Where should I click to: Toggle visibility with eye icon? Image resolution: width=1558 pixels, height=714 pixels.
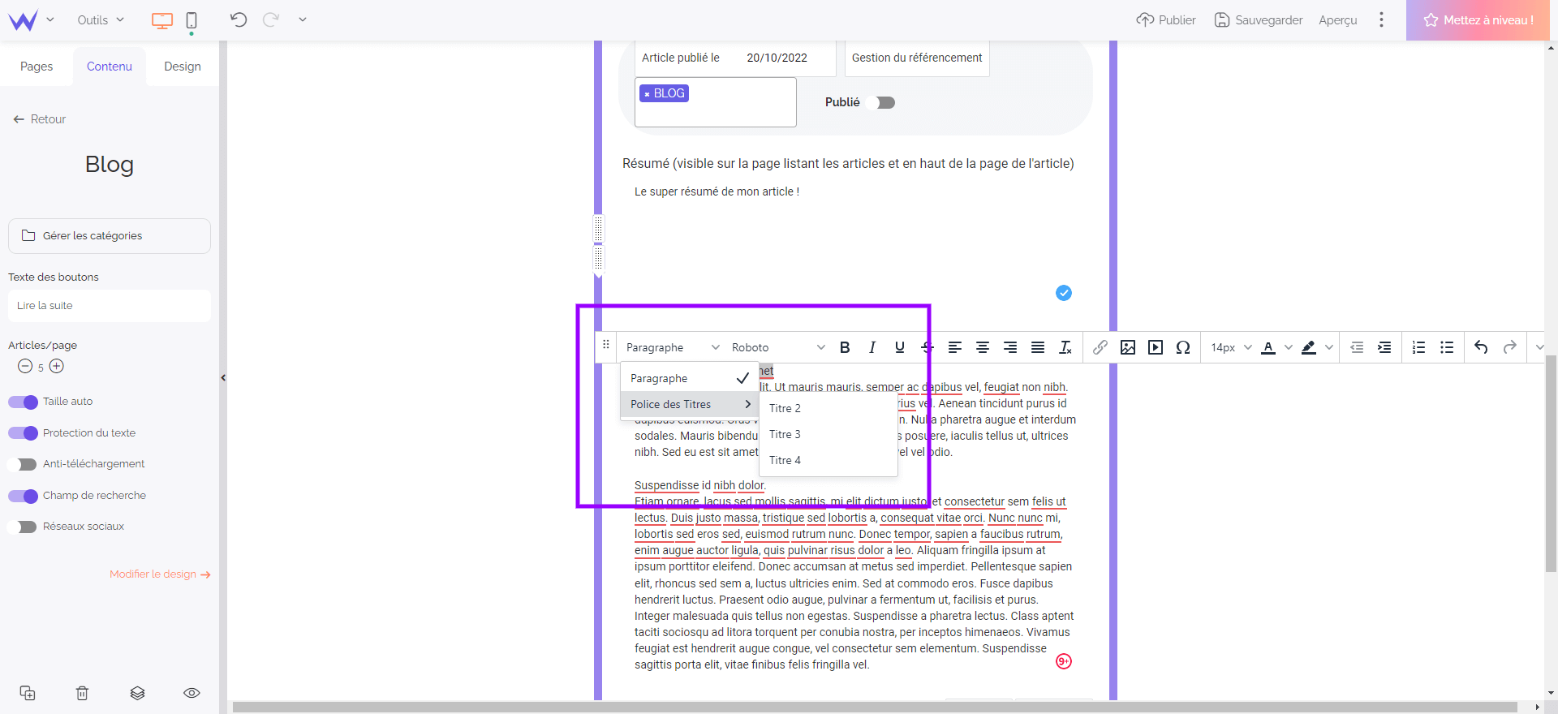(192, 693)
